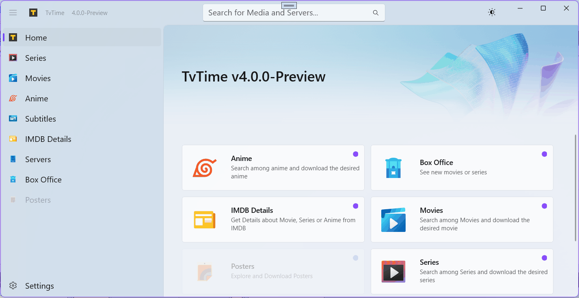Screen dimensions: 579x298
Task: Click the vertical scrollbar on the right
Action: [x=575, y=188]
